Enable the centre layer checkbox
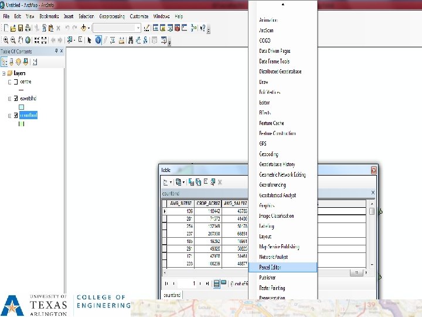Image resolution: width=422 pixels, height=317 pixels. click(16, 82)
